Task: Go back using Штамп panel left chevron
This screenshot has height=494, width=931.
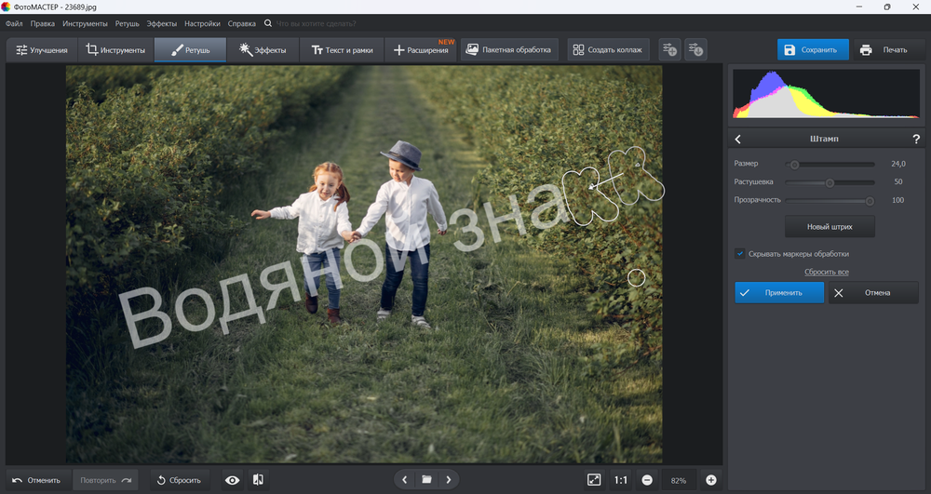Action: click(738, 139)
